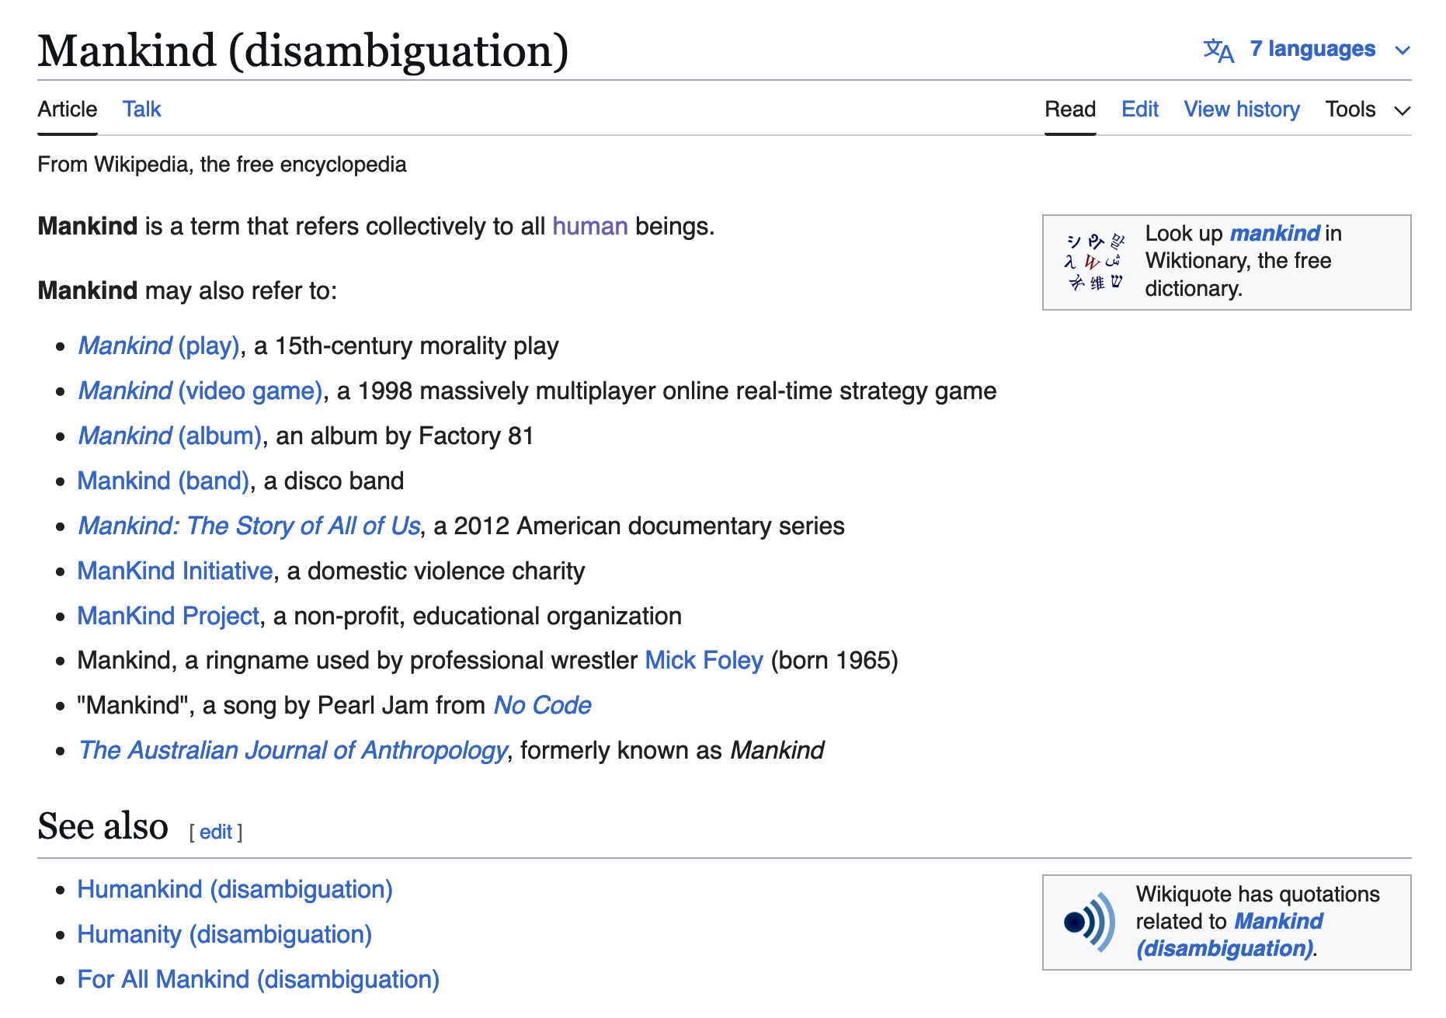This screenshot has height=1018, width=1446.
Task: Open the mankind Wiktionary entry link
Action: [1274, 233]
